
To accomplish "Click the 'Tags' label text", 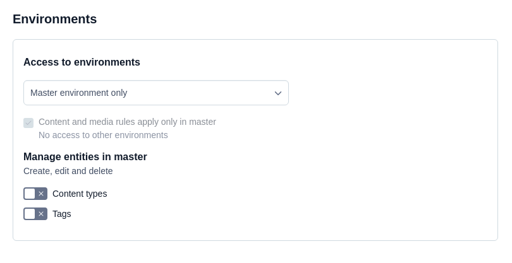I will point(62,214).
